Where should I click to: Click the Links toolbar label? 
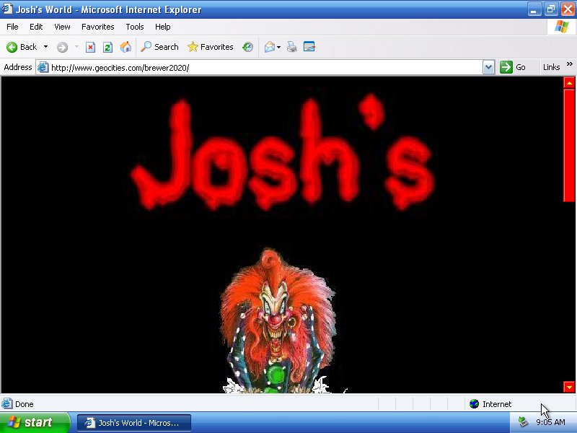551,67
